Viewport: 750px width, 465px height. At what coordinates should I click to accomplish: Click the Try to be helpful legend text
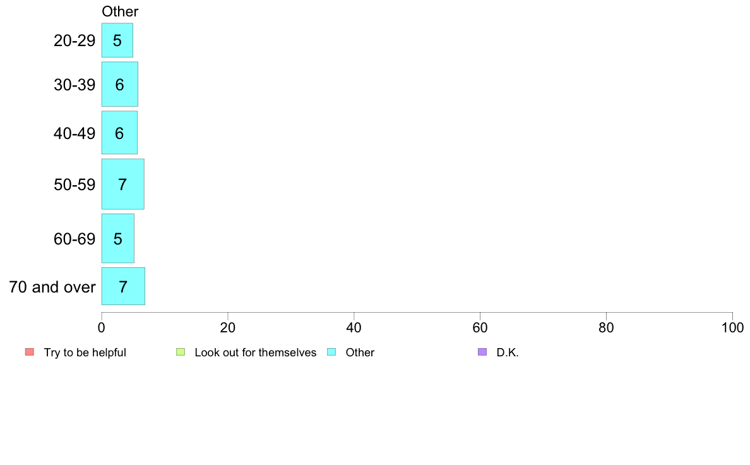[85, 353]
